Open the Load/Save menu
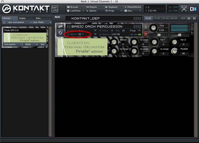Screen dimensions: 199x143 (x=75, y=11)
